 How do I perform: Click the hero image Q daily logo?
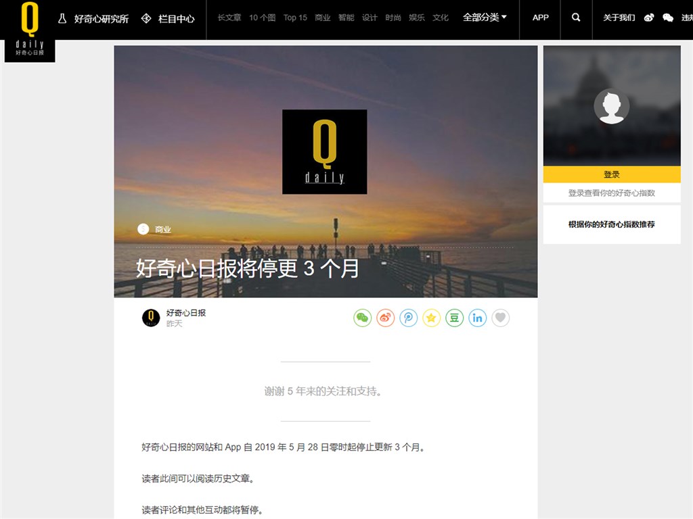[324, 151]
